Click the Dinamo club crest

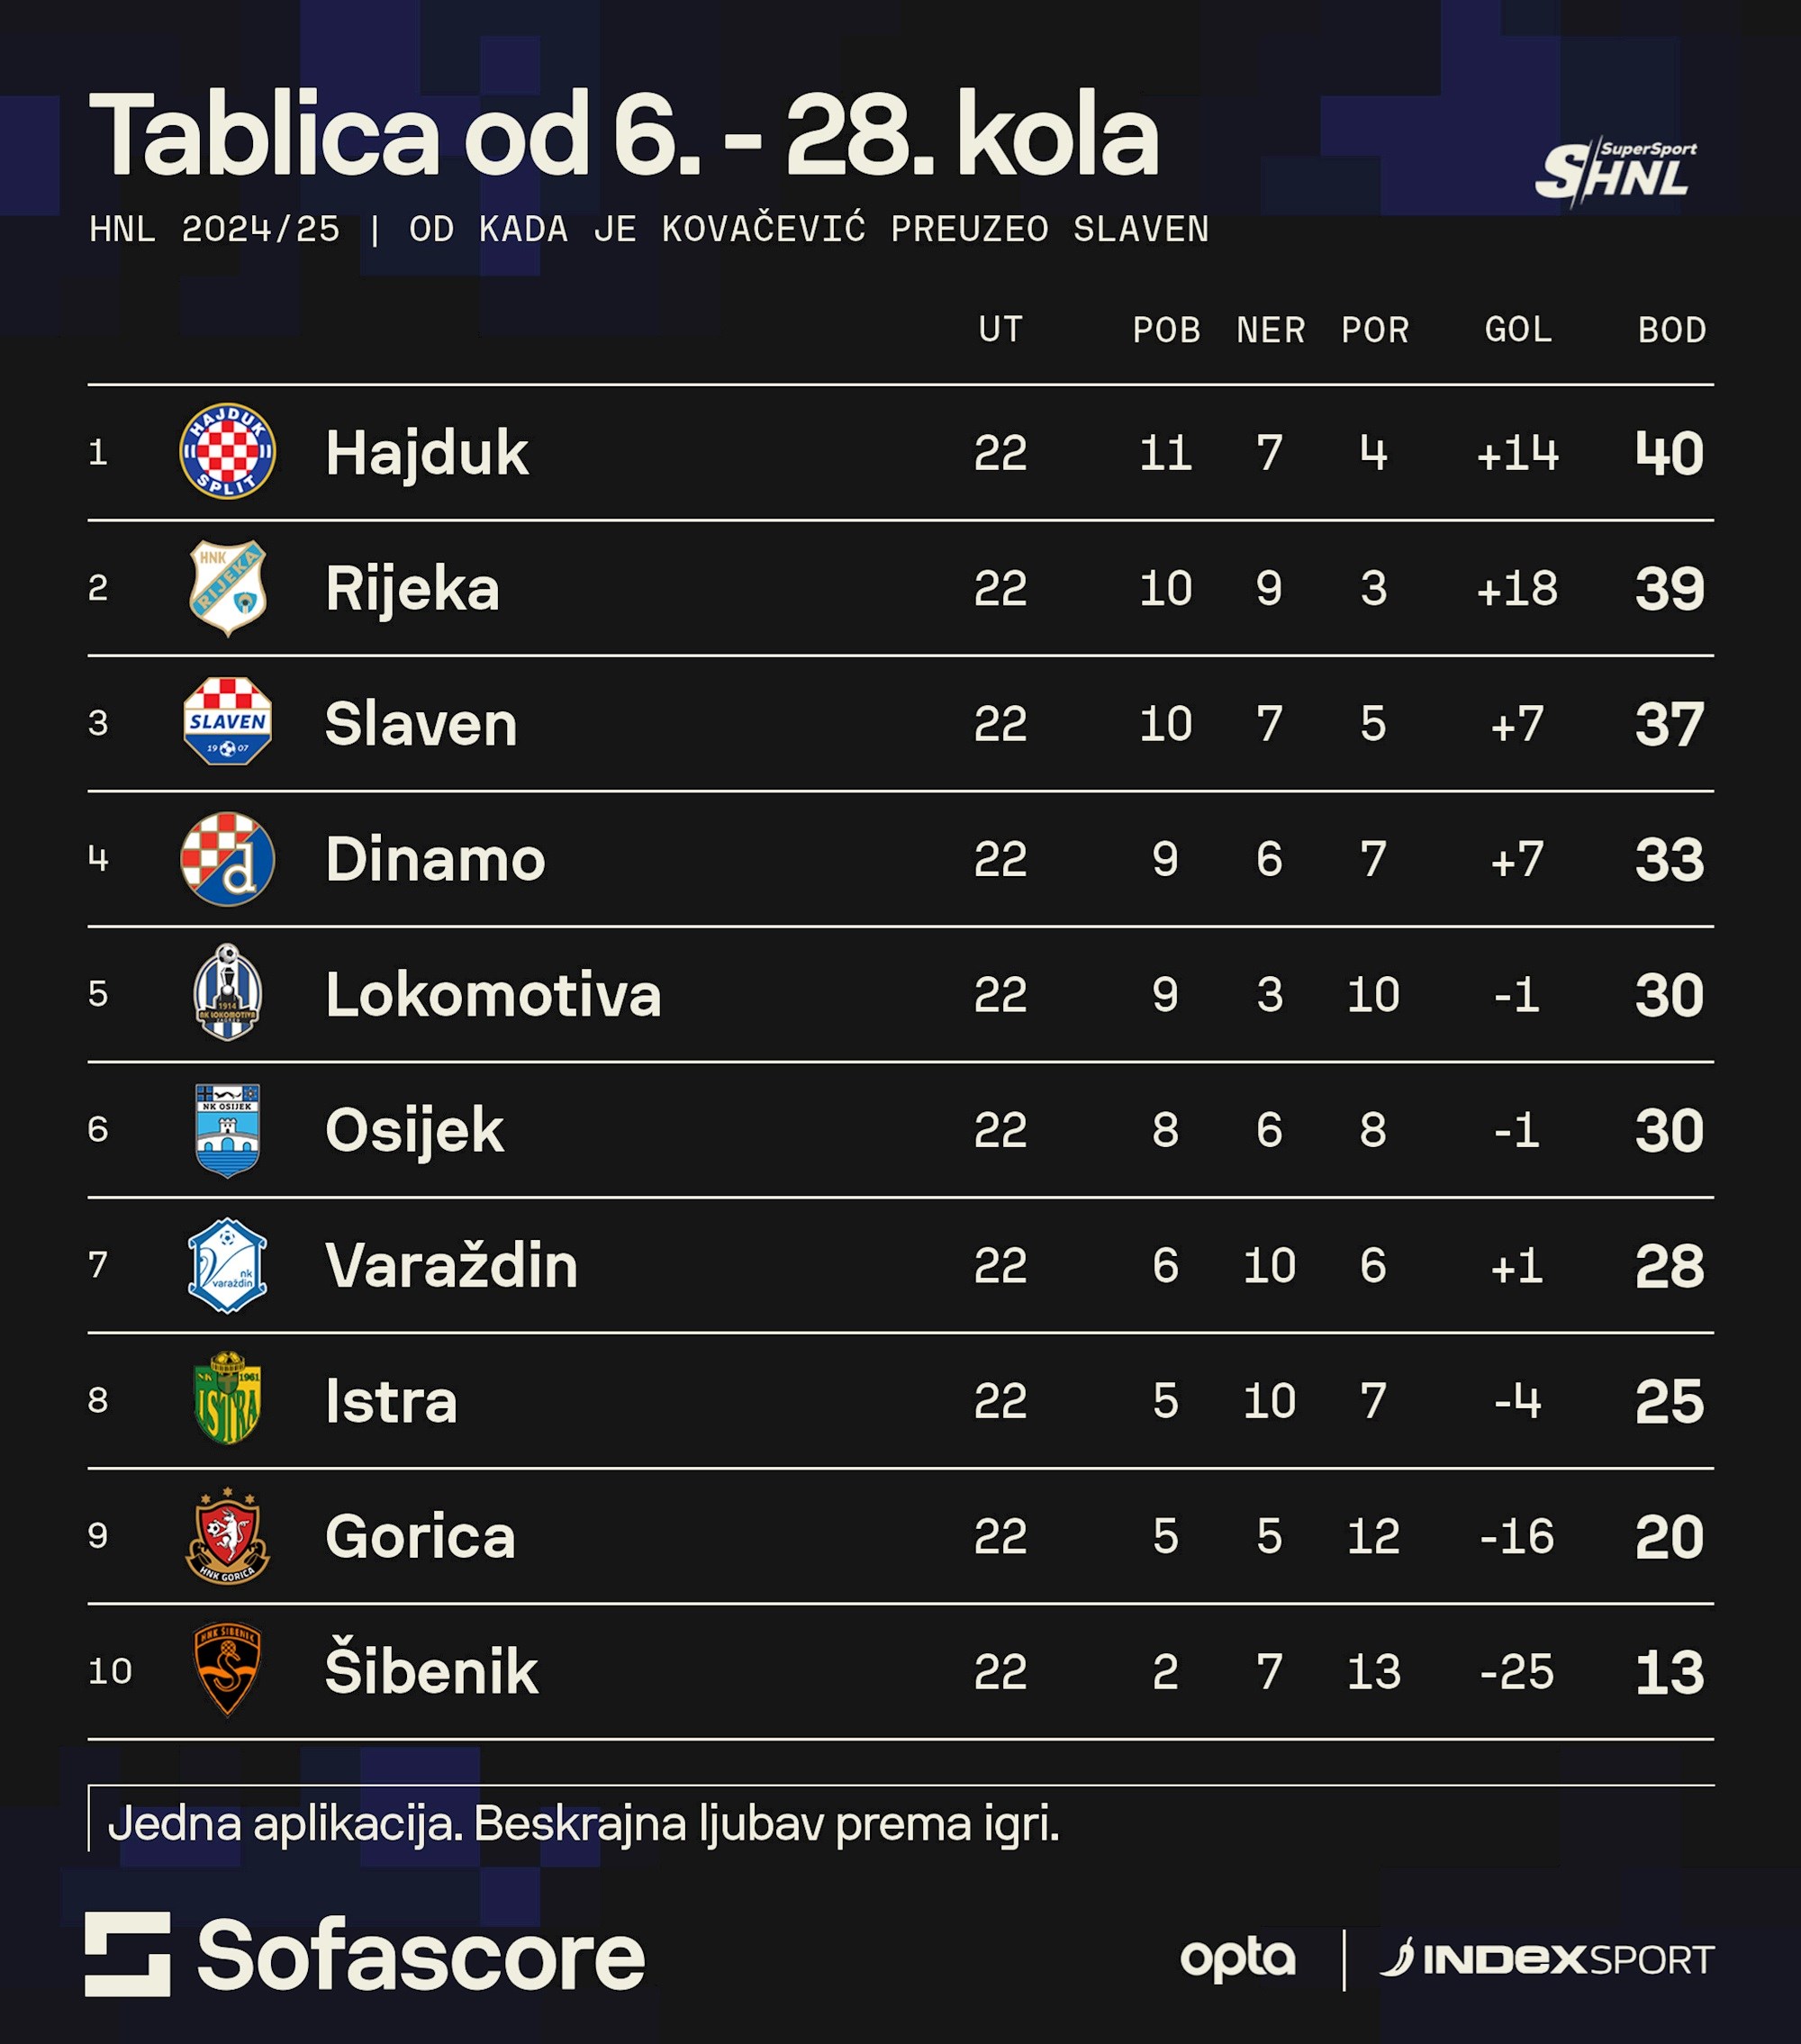point(228,858)
